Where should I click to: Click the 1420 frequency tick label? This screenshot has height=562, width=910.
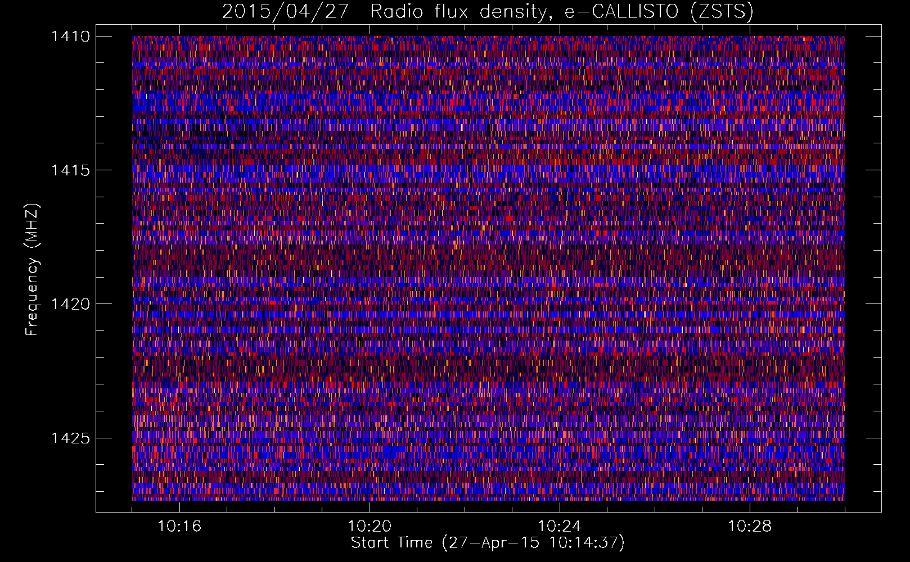pyautogui.click(x=70, y=304)
